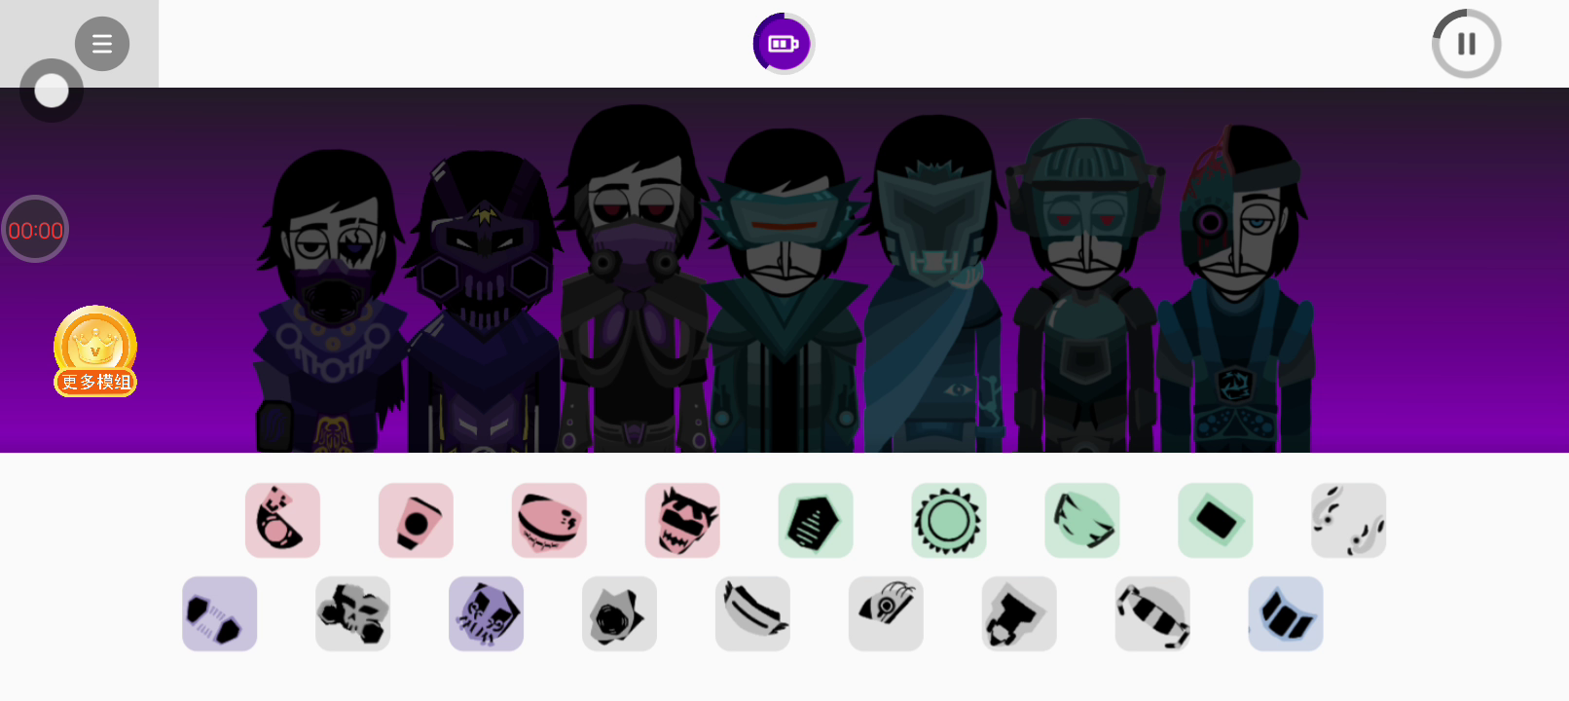Tap the purple battery icon at top
This screenshot has width=1569, height=701.
tap(784, 44)
